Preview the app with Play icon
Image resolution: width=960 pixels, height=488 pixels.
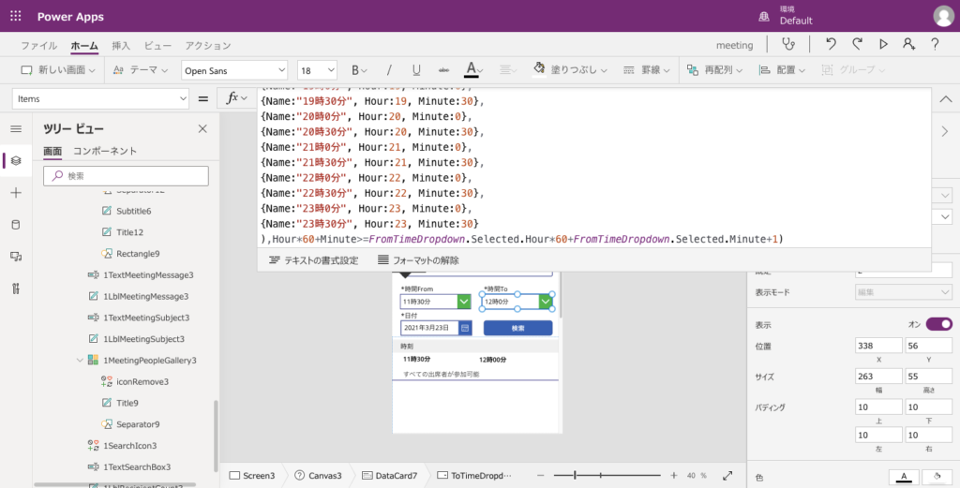(883, 45)
